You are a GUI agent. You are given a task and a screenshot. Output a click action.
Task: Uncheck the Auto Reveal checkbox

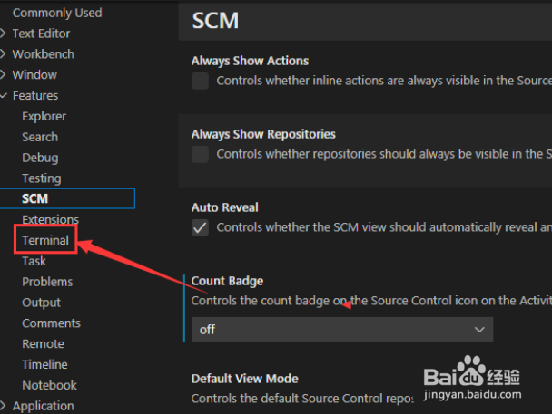pyautogui.click(x=200, y=227)
